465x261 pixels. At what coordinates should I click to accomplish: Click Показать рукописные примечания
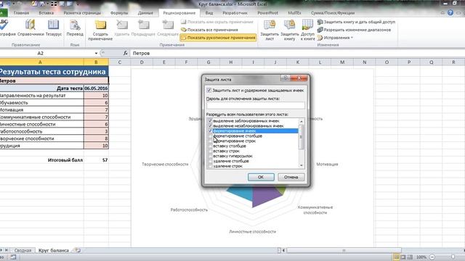(218, 38)
